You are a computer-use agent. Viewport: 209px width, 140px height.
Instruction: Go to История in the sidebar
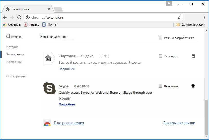[x=12, y=47]
